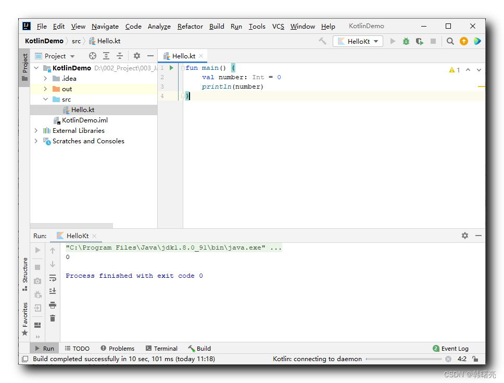Image resolution: width=504 pixels, height=383 pixels.
Task: Go to next highlighted error arrow
Action: point(479,70)
